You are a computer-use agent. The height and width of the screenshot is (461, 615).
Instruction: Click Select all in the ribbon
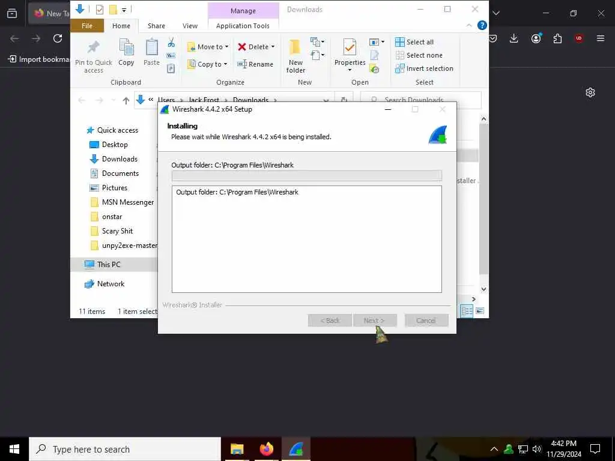(x=414, y=42)
